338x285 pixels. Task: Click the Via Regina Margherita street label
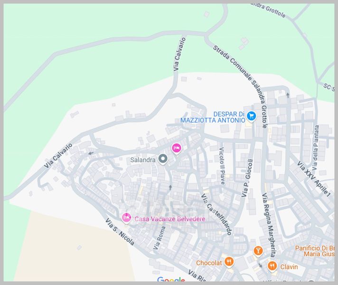point(268,225)
